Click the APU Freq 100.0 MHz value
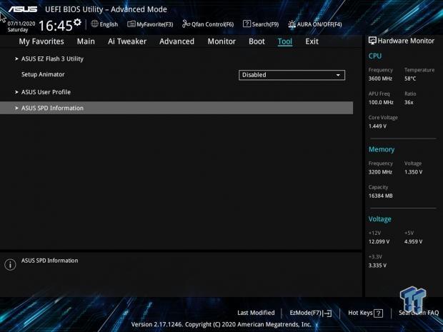Image resolution: width=443 pixels, height=332 pixels. pos(381,102)
